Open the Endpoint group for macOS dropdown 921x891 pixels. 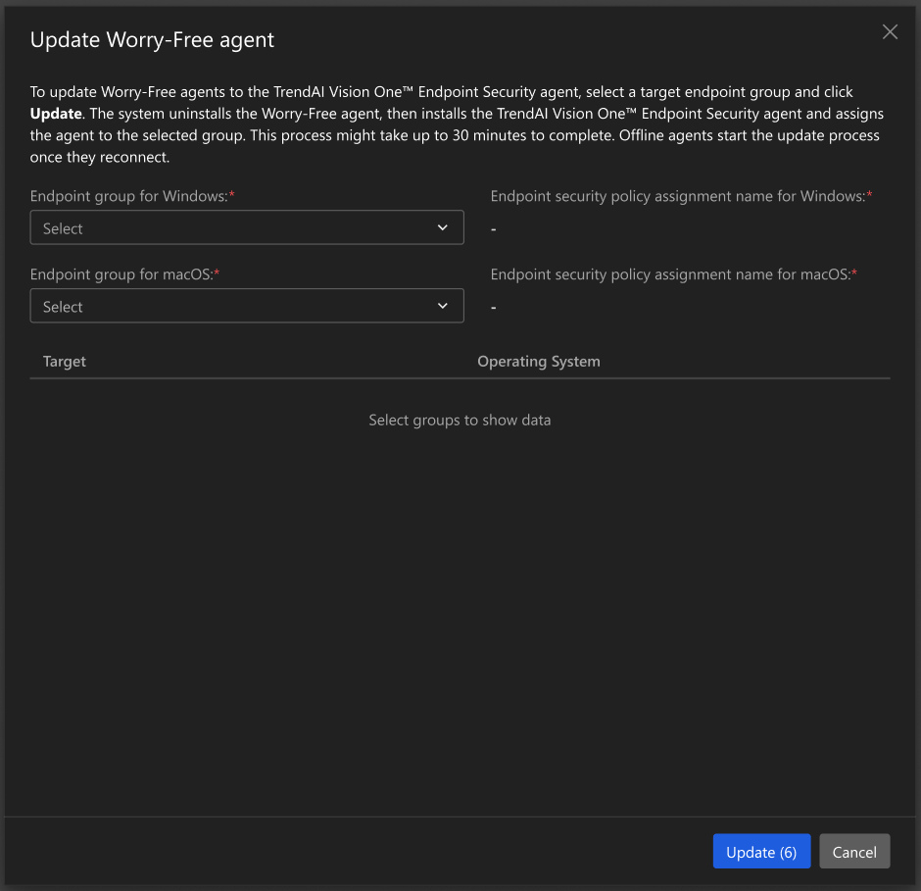point(247,306)
